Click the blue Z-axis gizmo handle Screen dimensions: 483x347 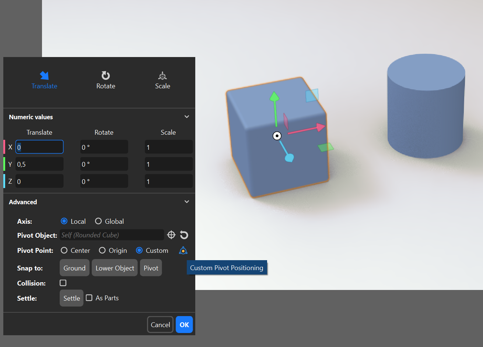click(x=289, y=158)
